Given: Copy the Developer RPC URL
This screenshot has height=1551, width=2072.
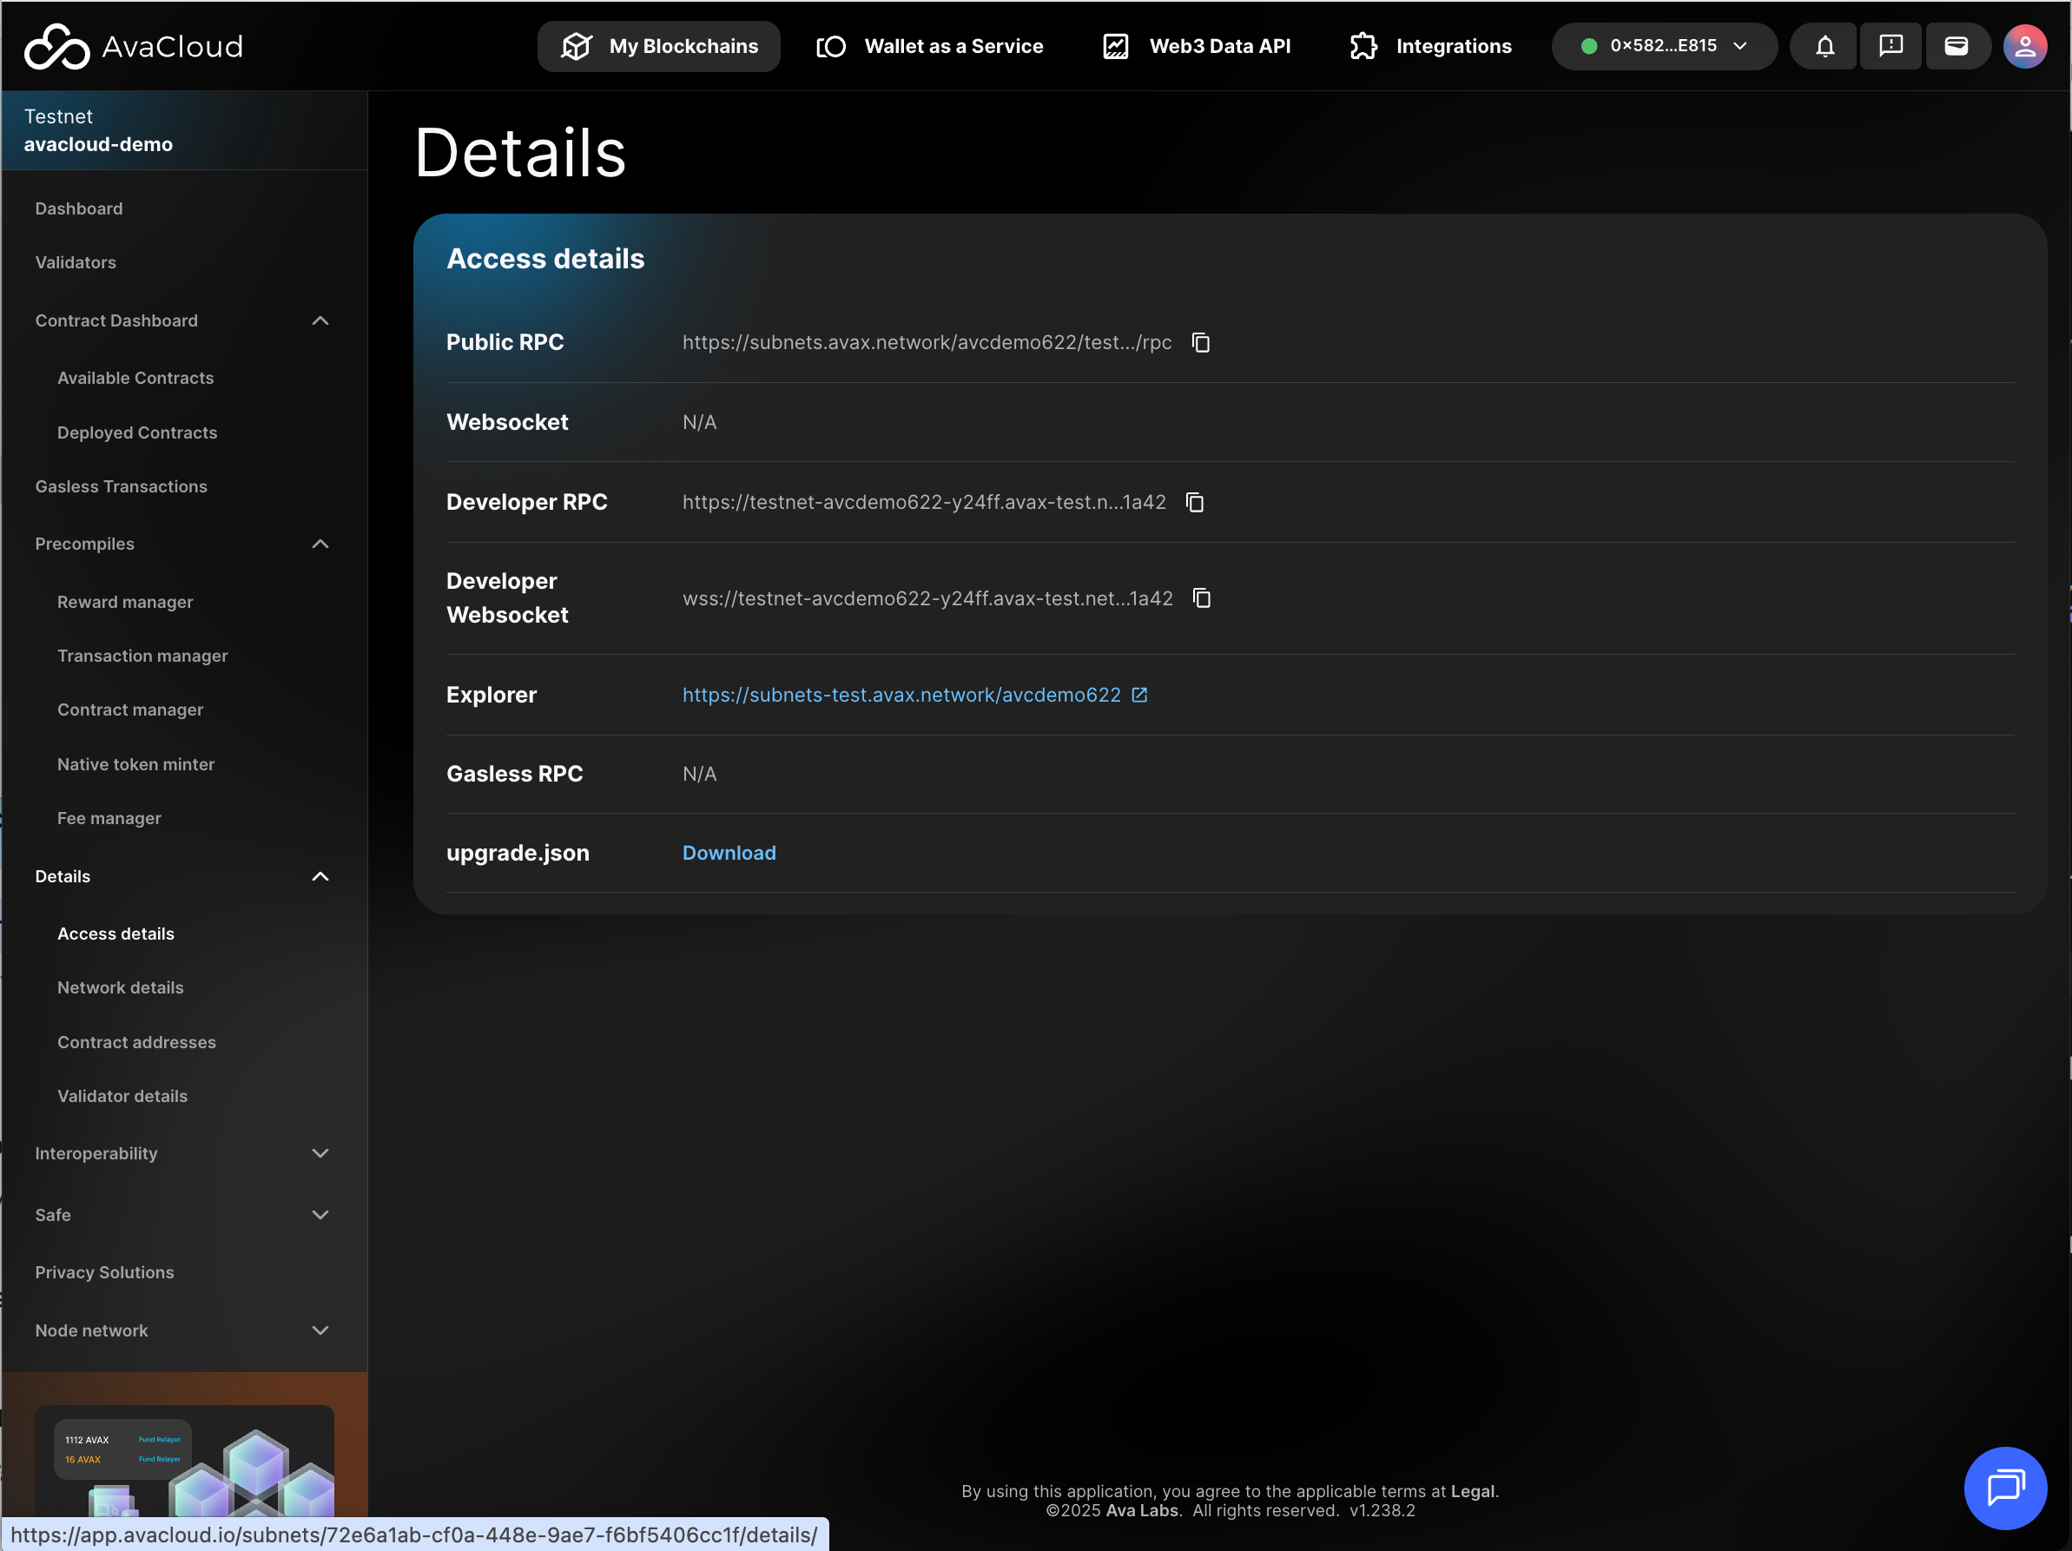Looking at the screenshot, I should [1194, 503].
